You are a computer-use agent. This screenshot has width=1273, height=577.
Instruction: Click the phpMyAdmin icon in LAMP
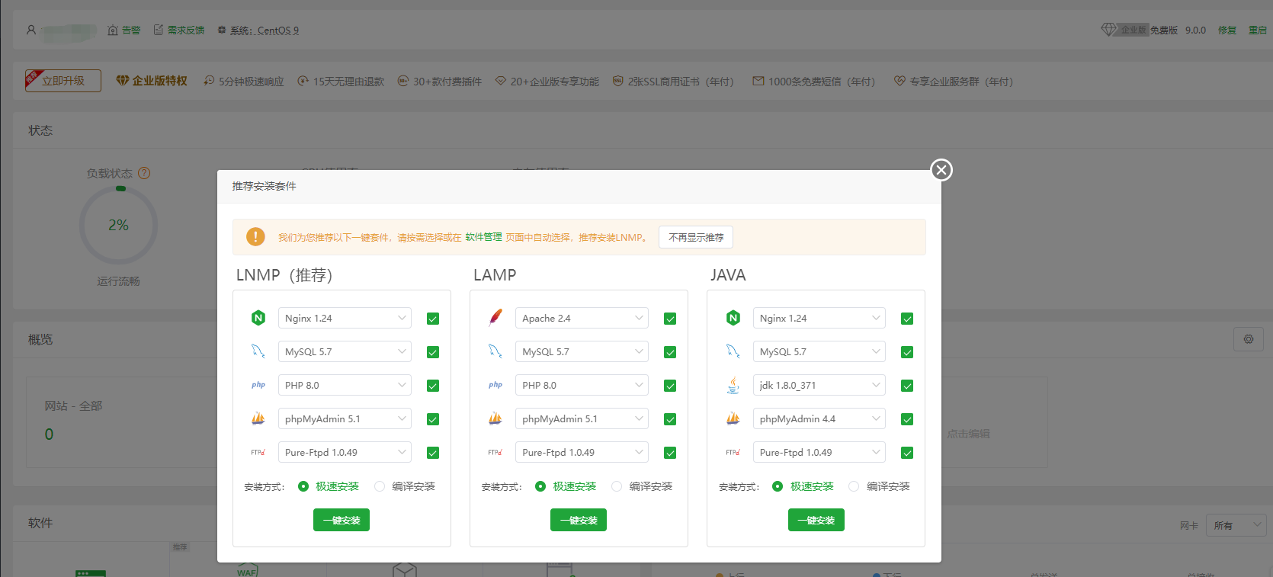point(495,418)
